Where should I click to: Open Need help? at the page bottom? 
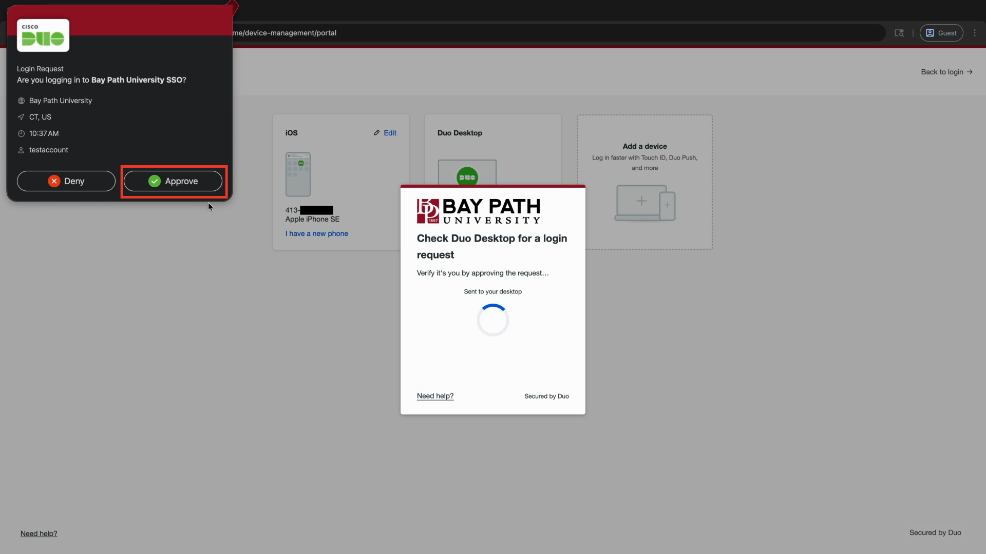[x=39, y=533]
